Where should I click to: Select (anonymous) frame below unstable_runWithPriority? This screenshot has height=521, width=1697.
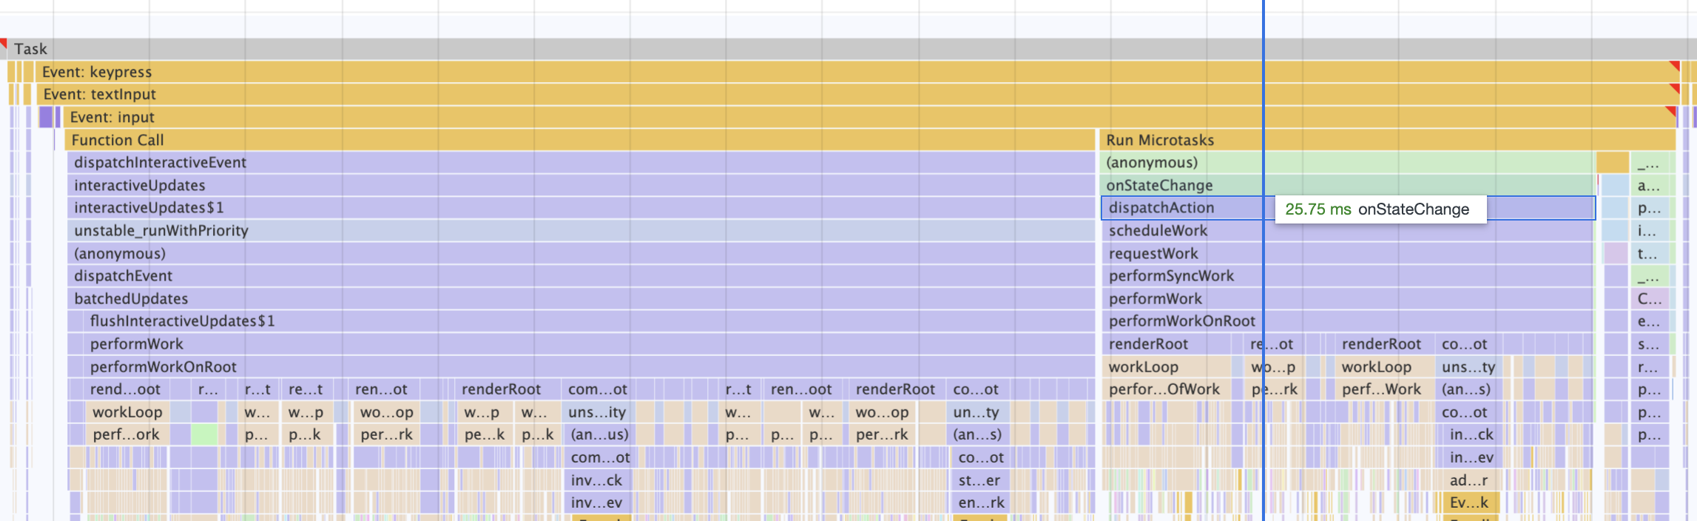[x=581, y=253]
